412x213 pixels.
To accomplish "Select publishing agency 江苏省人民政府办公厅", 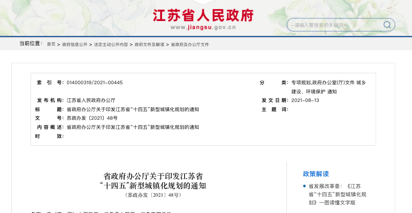I will [x=91, y=100].
